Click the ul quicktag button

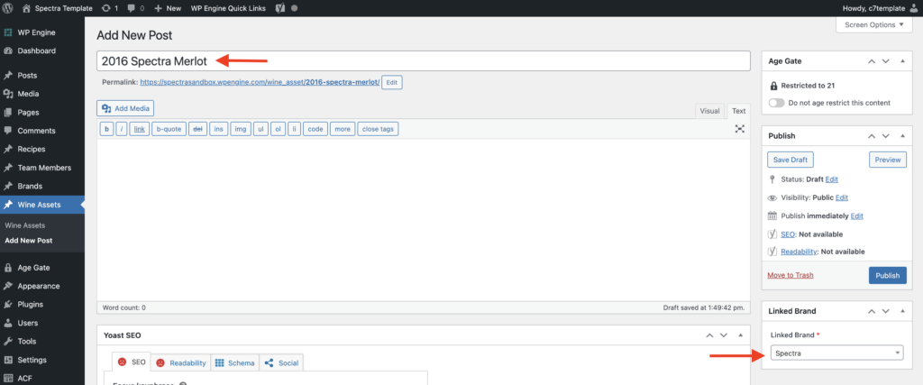click(x=260, y=129)
